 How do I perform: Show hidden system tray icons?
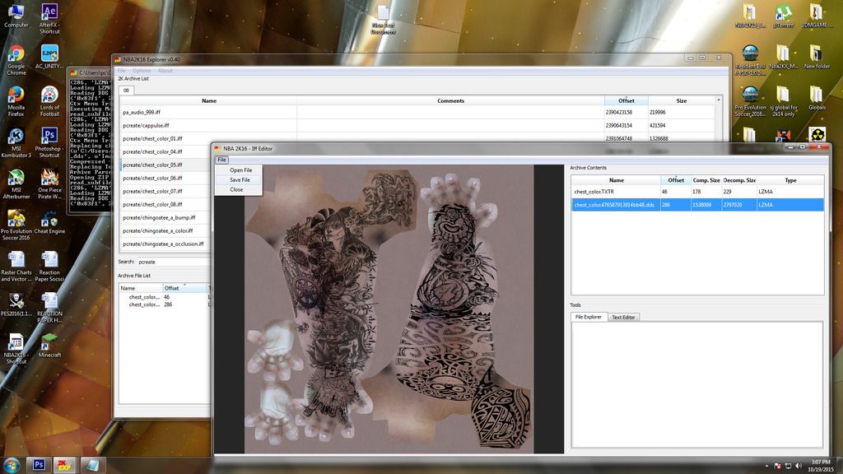coord(767,466)
